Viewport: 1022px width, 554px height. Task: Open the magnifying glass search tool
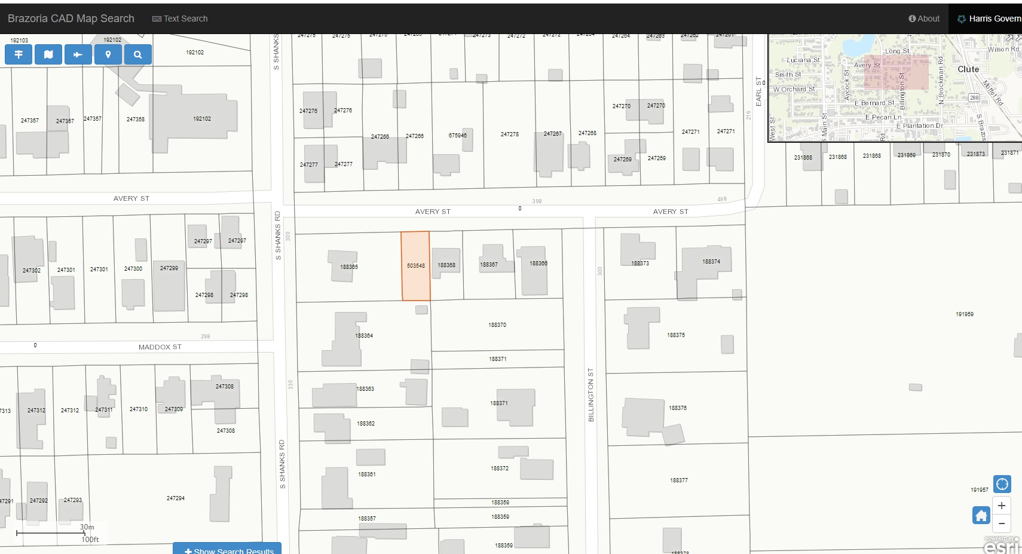(x=138, y=54)
